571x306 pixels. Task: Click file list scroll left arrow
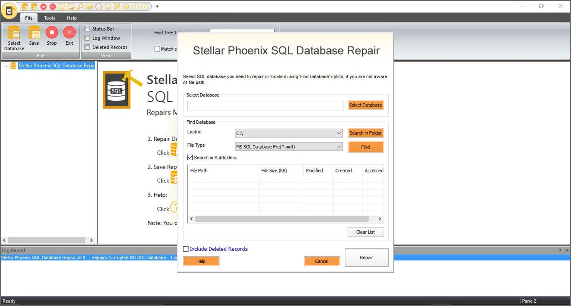192,219
